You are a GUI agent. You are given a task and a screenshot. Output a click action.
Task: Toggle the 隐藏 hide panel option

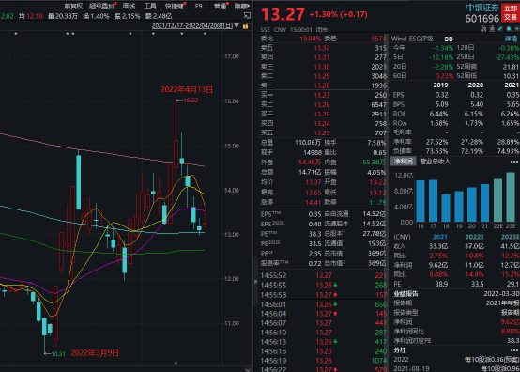point(242,6)
